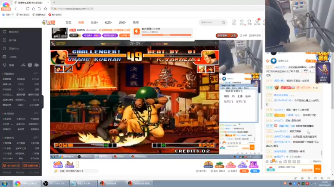334x187 pixels.
Task: Click the chat panel scrollbar
Action: click(321, 153)
